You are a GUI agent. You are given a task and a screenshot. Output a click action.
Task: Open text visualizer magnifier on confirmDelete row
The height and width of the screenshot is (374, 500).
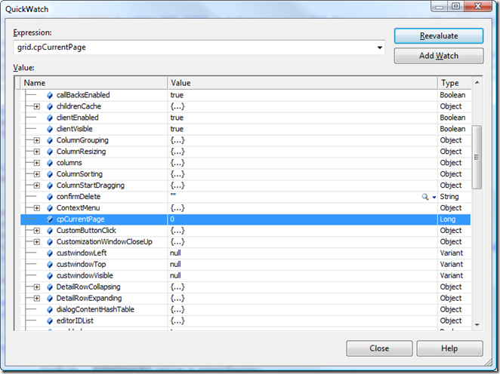[424, 197]
